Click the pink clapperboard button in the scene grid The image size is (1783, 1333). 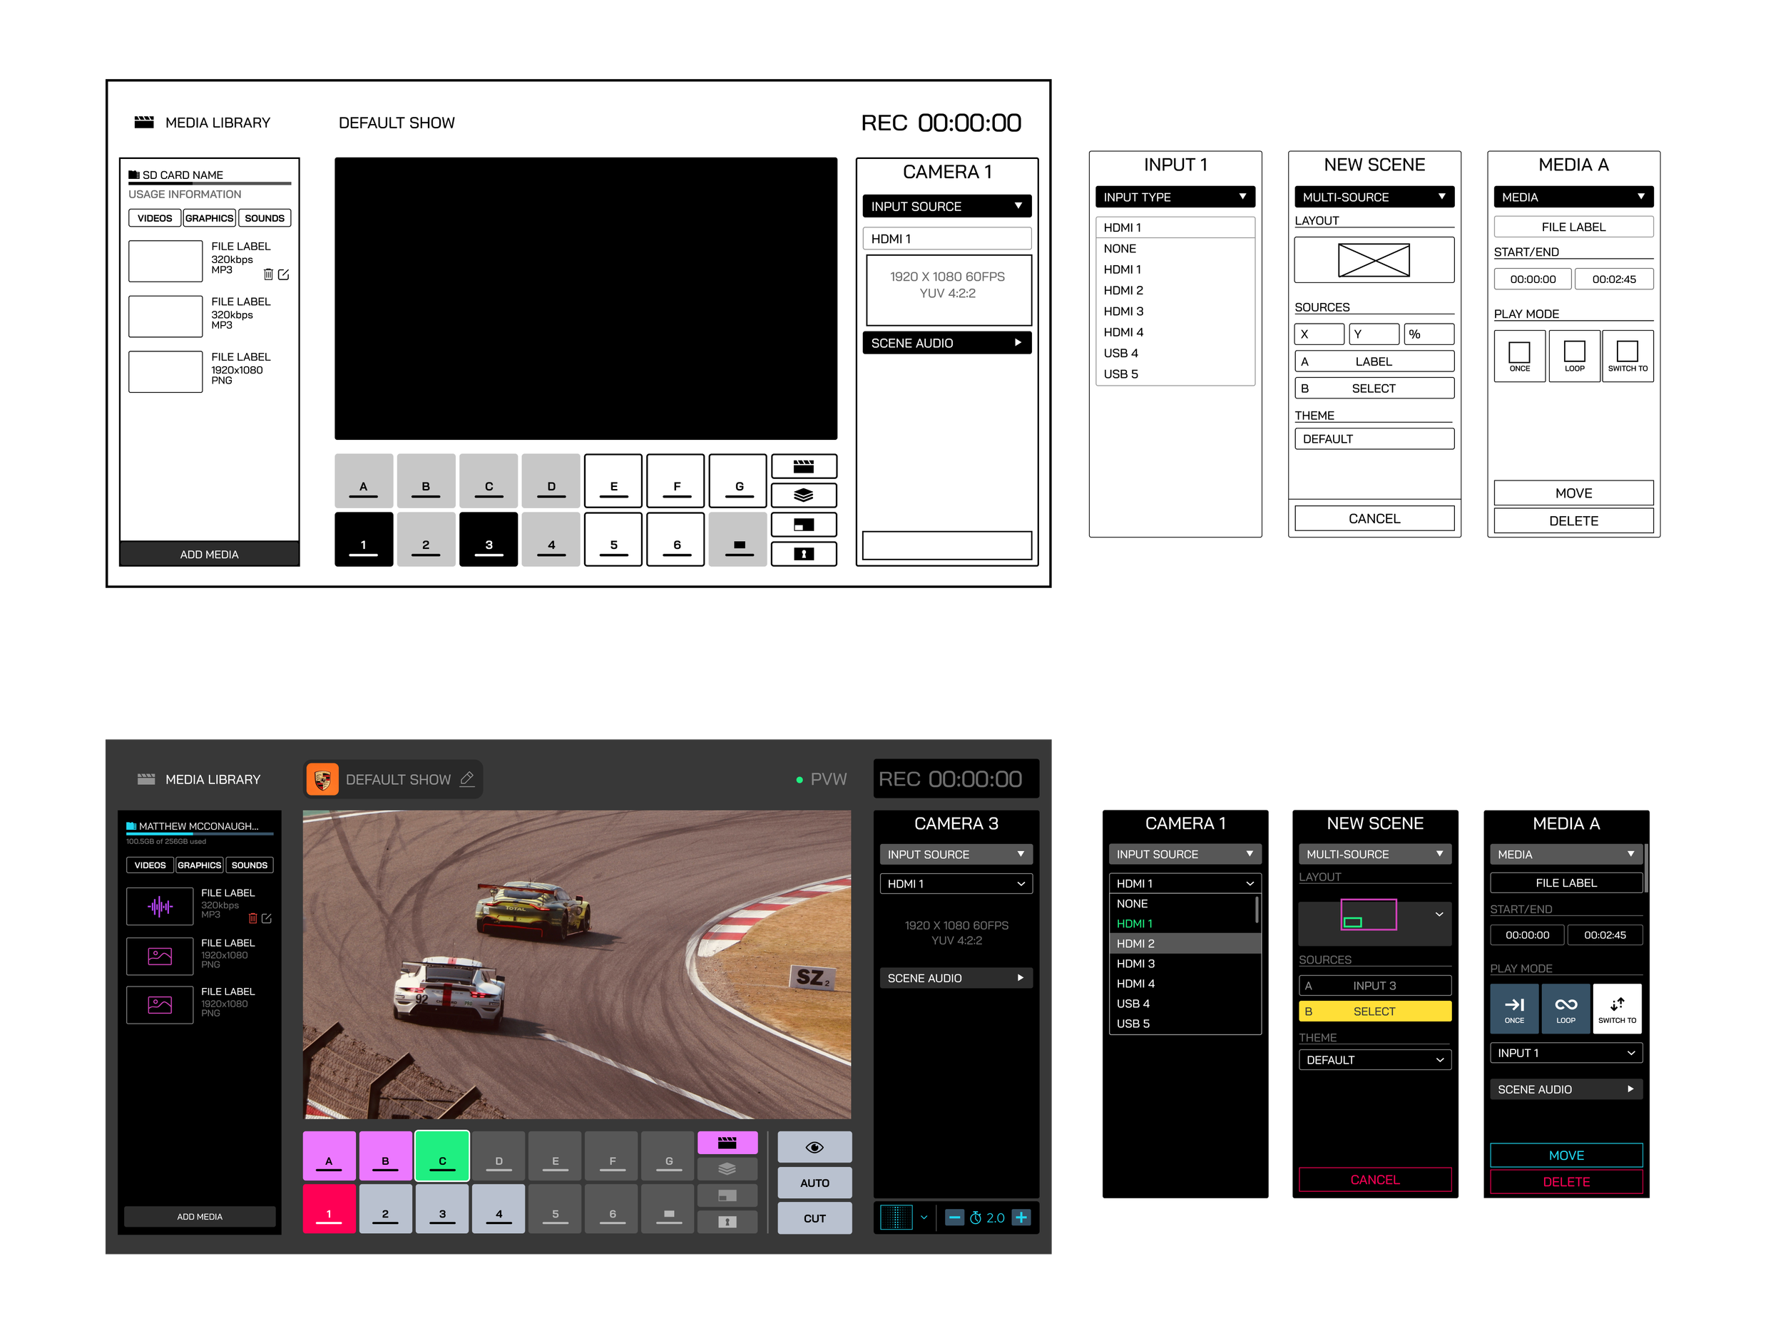(727, 1142)
